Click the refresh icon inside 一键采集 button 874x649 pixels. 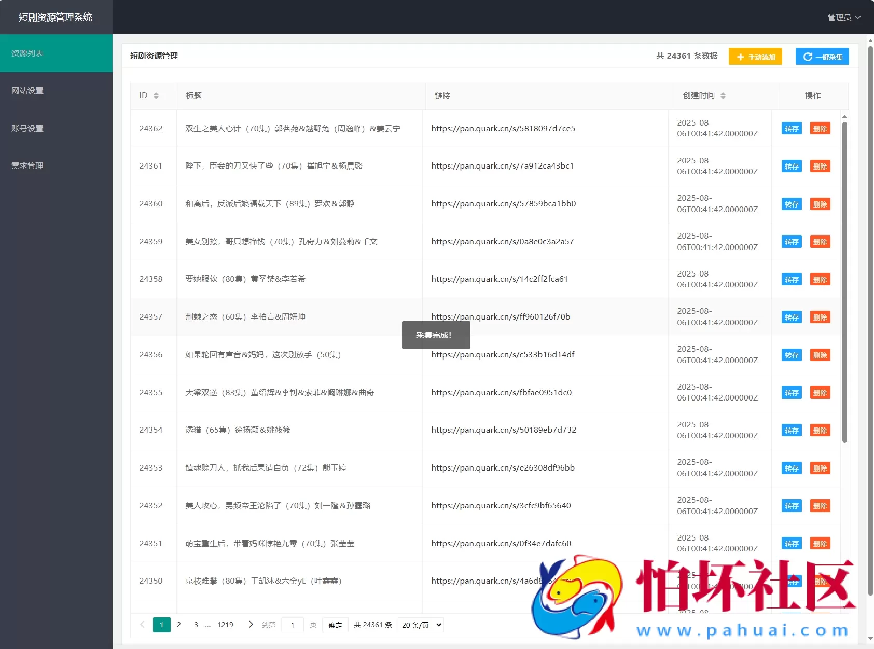tap(808, 56)
